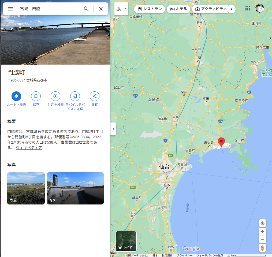Clear the search with X icon
Viewport: 272px width, 257px height.
[x=101, y=9]
